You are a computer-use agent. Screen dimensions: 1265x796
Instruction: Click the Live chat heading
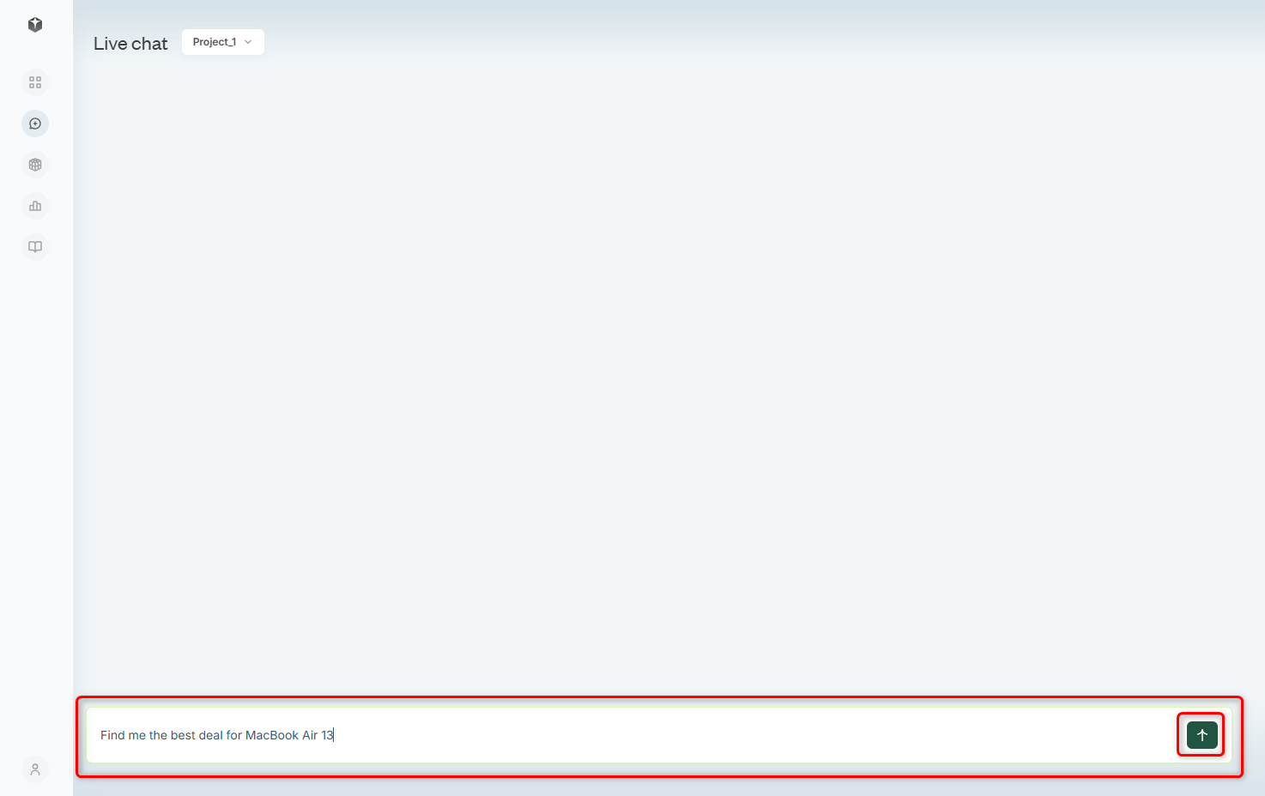(x=130, y=44)
